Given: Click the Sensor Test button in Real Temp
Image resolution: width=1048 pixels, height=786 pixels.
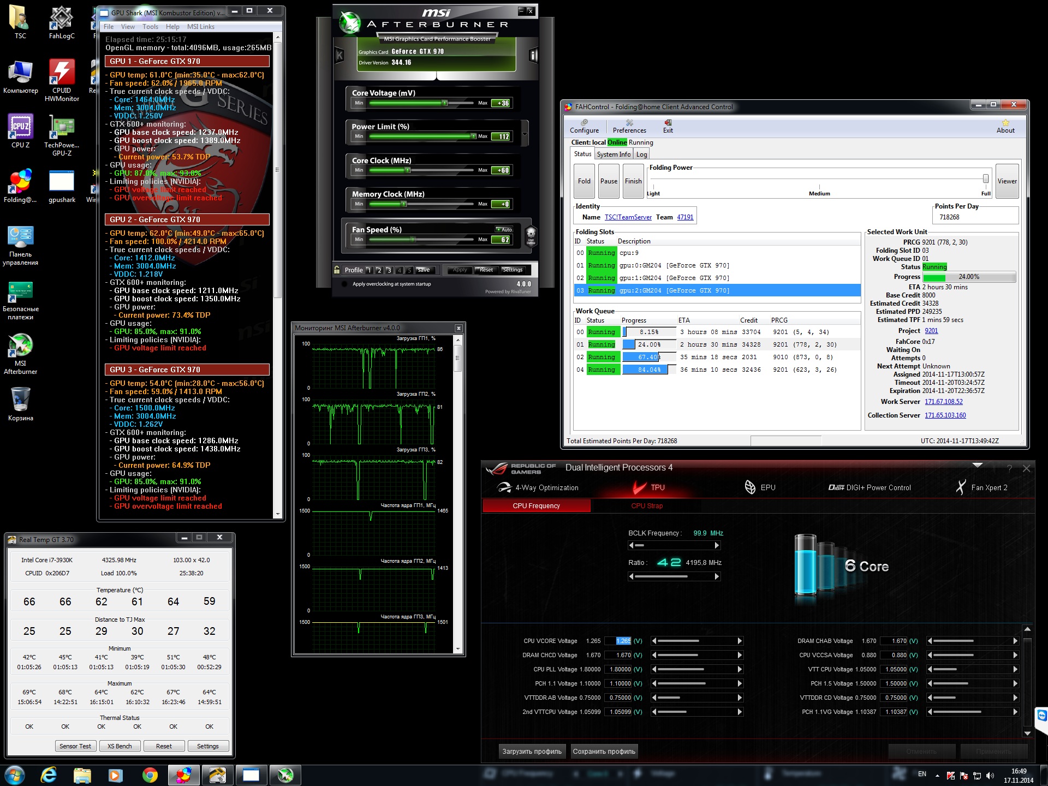Looking at the screenshot, I should [75, 746].
